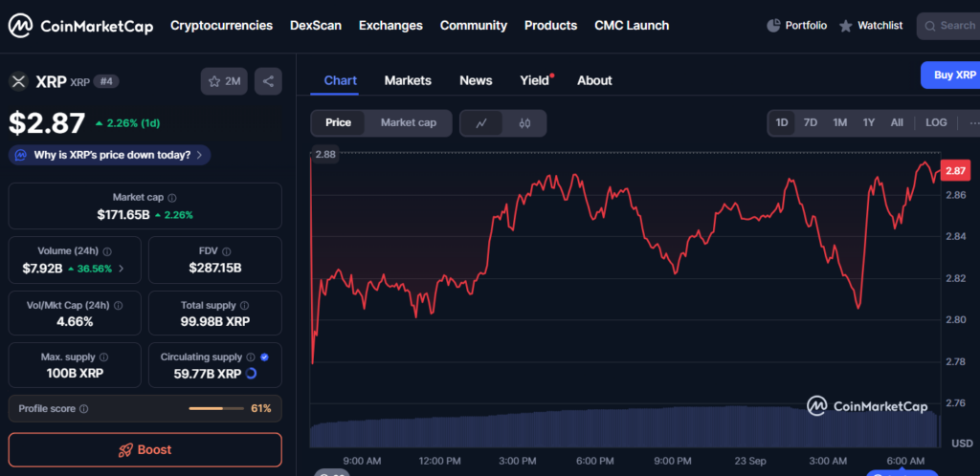Select Market cap chart mode

(408, 123)
